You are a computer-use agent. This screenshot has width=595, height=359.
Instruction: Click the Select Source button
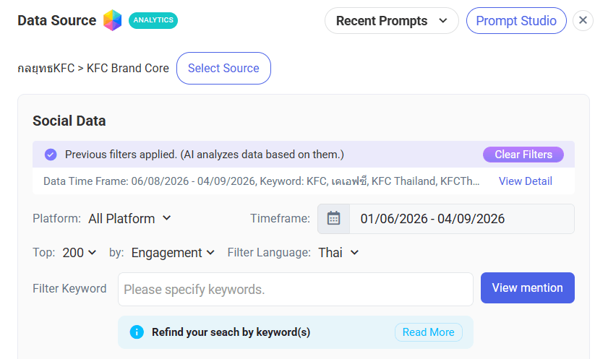[x=223, y=68]
